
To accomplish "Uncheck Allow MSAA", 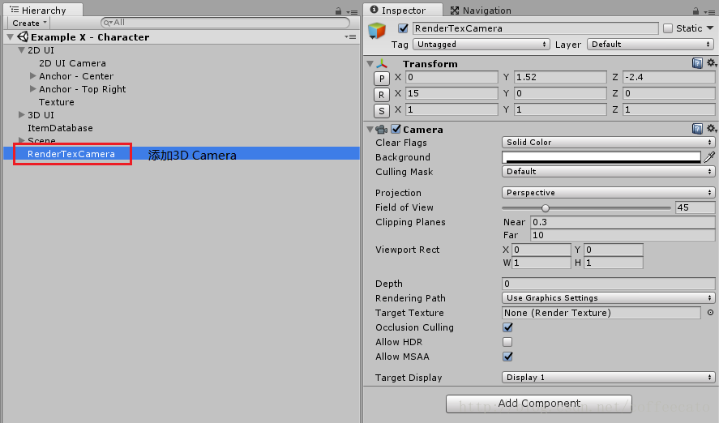I will 507,357.
